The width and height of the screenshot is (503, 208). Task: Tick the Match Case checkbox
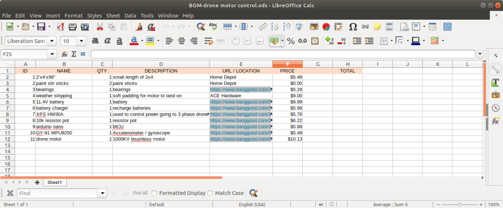click(x=210, y=193)
